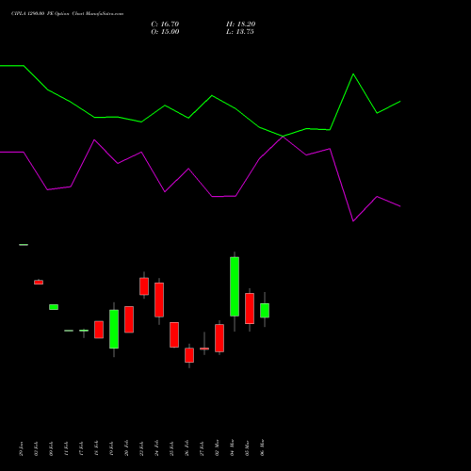The image size is (471, 471).
Task: Click the green candle for 06 Mar
Action: point(265,311)
